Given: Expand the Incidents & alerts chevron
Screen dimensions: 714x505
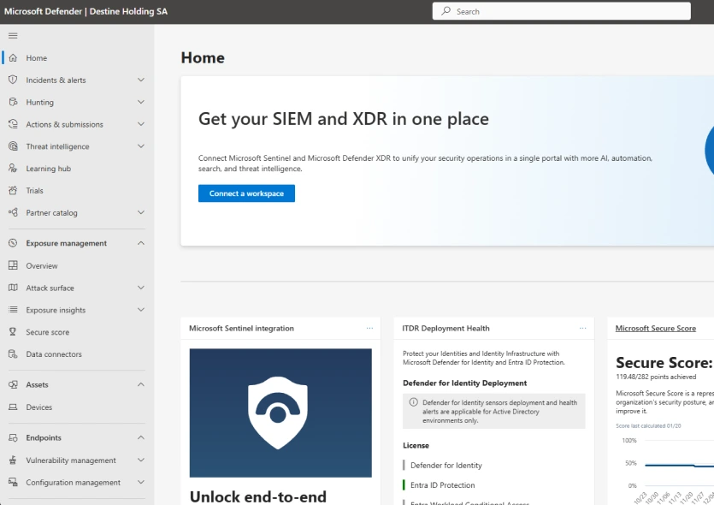Looking at the screenshot, I should 141,80.
